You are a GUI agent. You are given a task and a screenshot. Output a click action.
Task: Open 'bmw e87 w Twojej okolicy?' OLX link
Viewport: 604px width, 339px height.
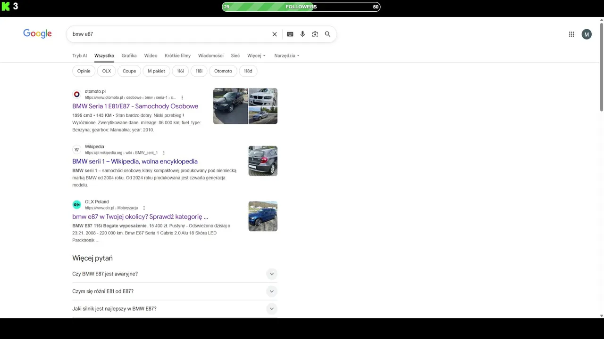(140, 217)
